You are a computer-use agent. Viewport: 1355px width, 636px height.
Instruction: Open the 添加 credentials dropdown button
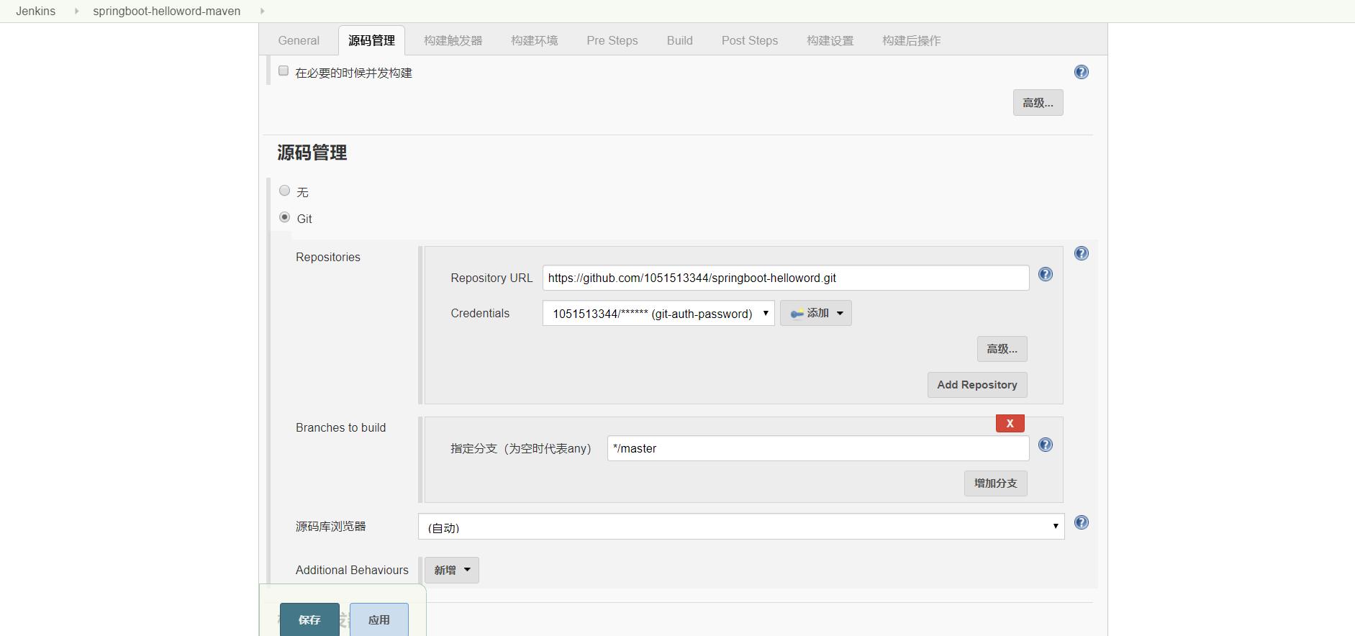pos(815,313)
